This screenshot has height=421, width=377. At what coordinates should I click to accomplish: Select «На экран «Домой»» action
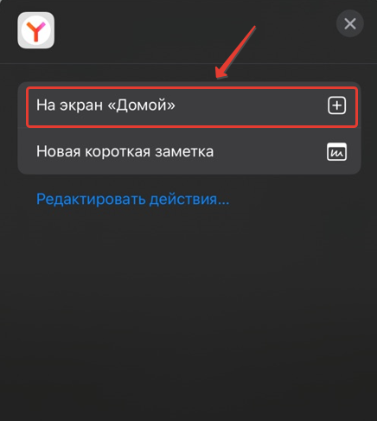tap(192, 107)
